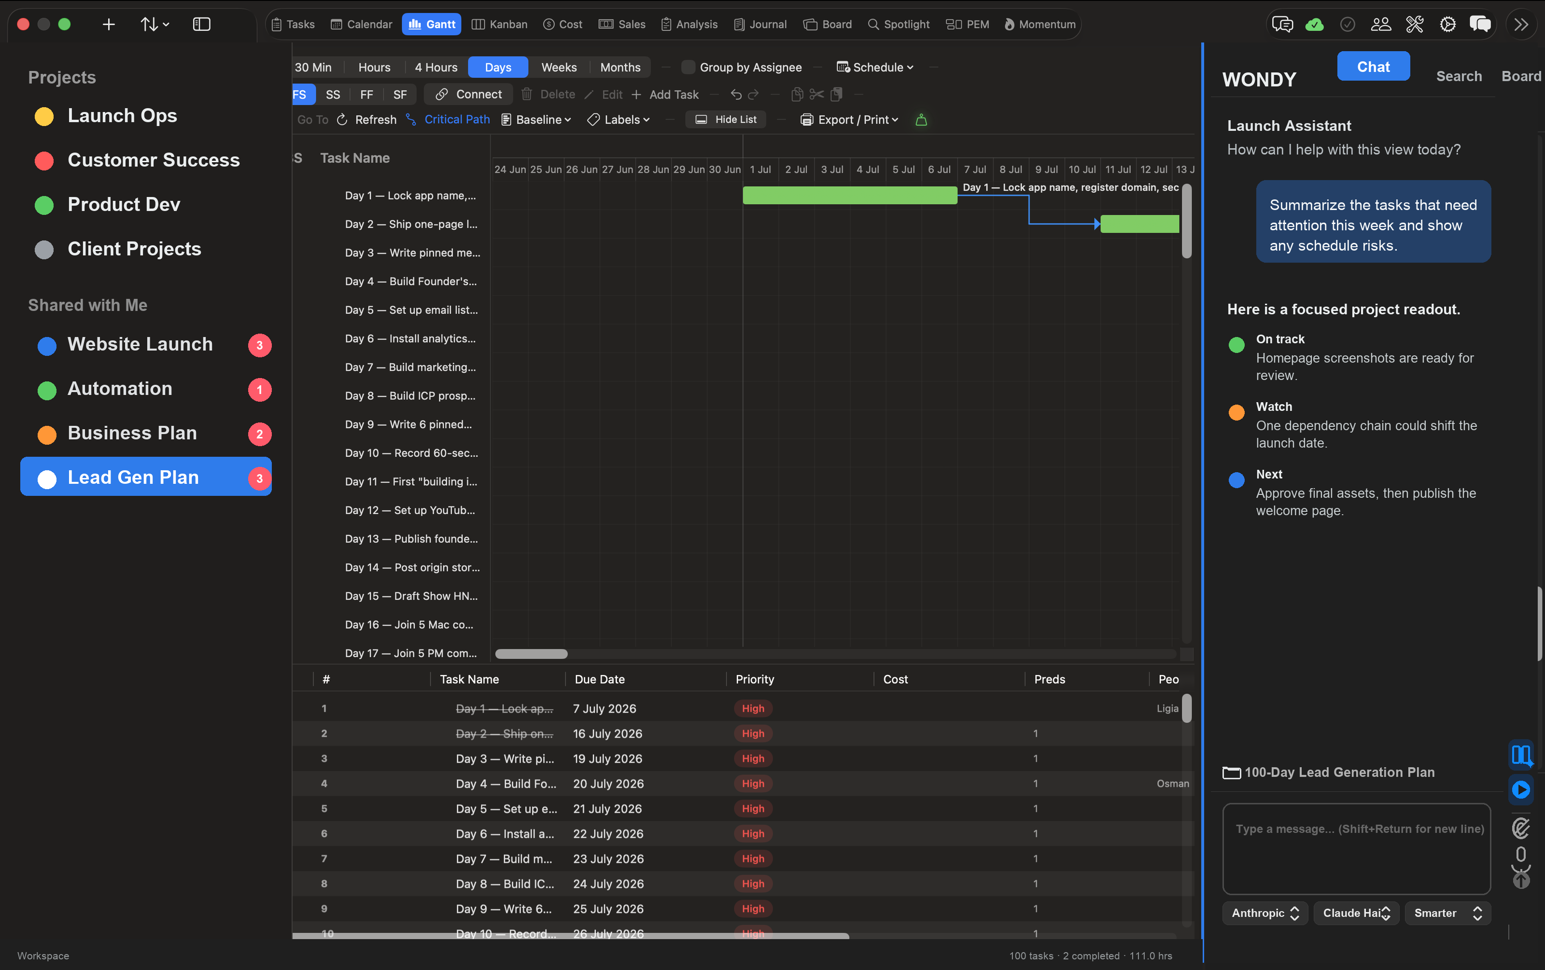Switch to the Momentum tab
This screenshot has width=1545, height=970.
coord(1039,24)
